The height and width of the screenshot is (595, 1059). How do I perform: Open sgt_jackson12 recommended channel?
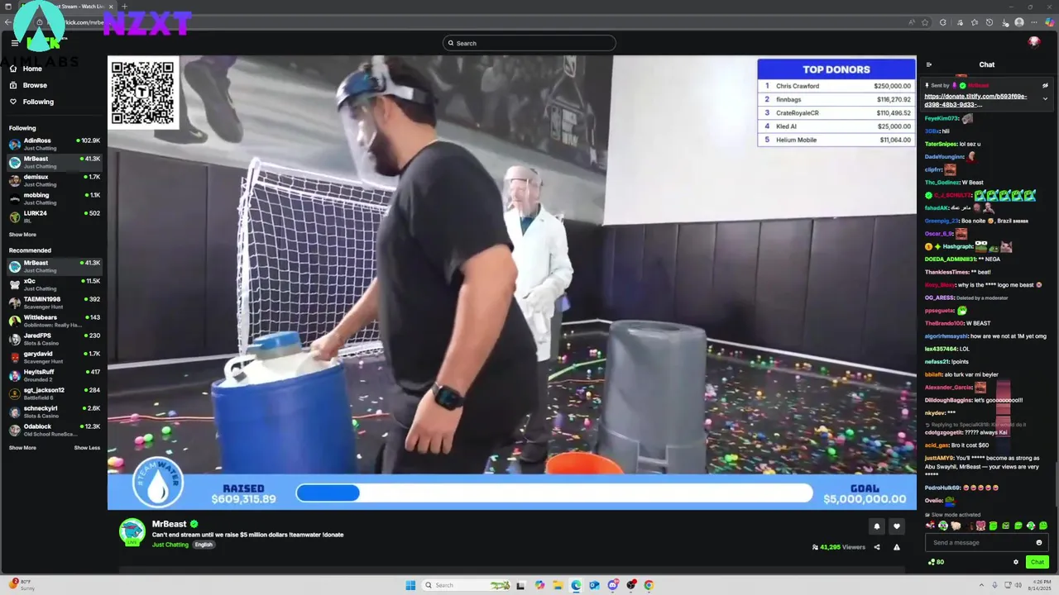click(x=55, y=393)
